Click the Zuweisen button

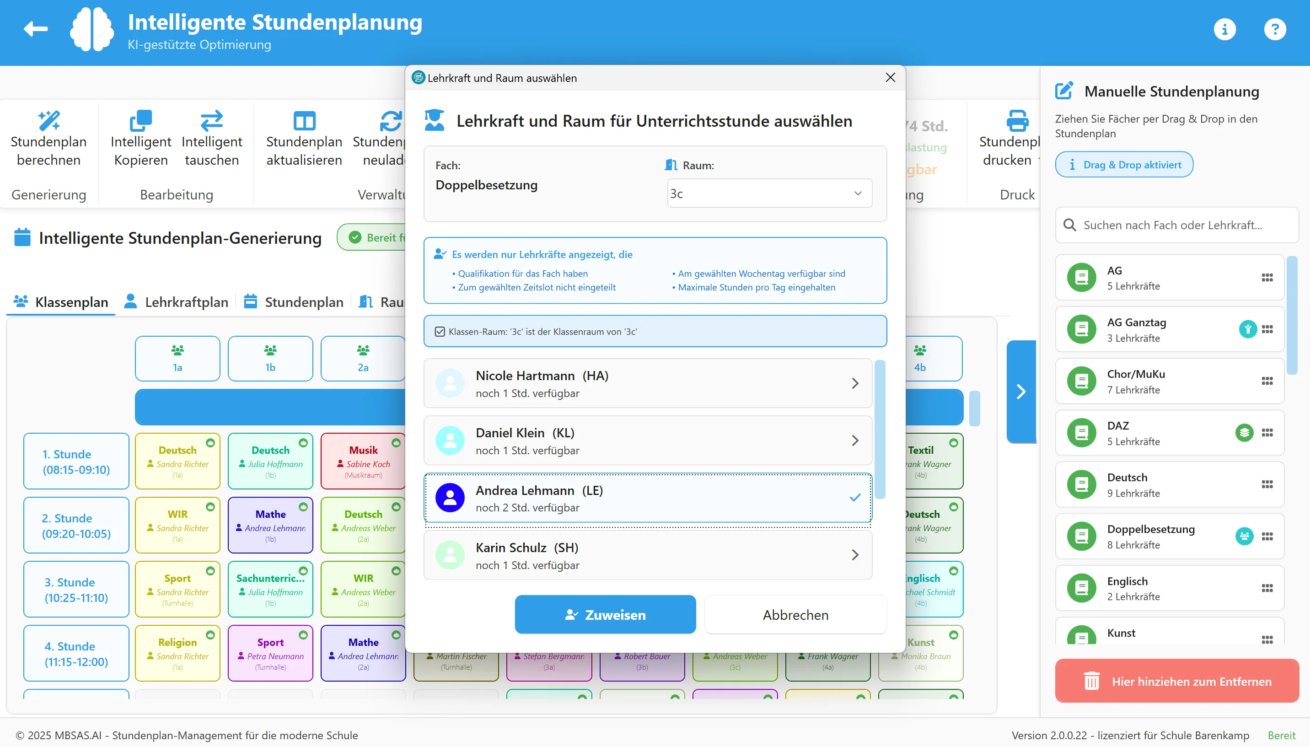pyautogui.click(x=605, y=615)
